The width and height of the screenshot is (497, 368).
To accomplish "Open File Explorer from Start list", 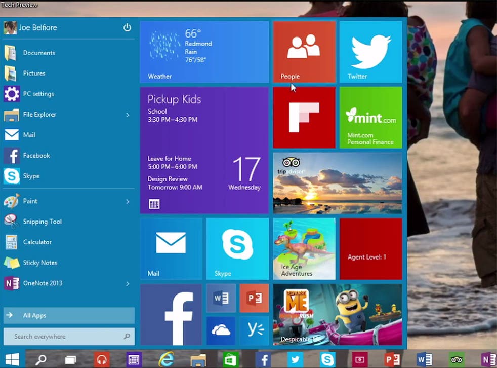I will click(62, 115).
